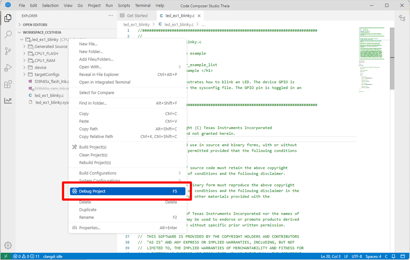
Task: Click the Manage settings gear icon
Action: click(x=8, y=245)
